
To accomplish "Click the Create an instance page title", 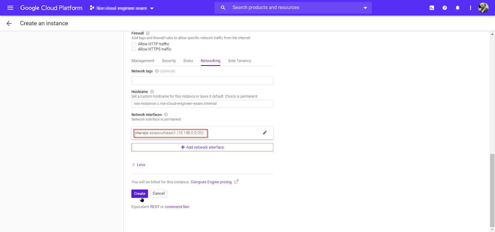I will (44, 23).
